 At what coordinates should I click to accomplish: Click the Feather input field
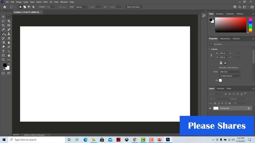pos(50,7)
